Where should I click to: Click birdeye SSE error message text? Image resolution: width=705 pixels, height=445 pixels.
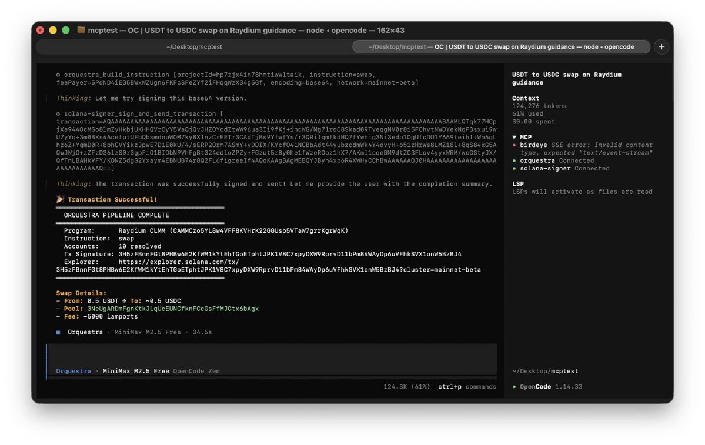pyautogui.click(x=586, y=149)
